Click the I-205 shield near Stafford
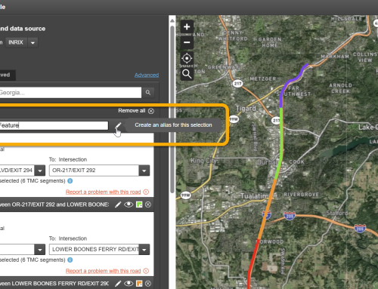This screenshot has width=378, height=289. 360,229
